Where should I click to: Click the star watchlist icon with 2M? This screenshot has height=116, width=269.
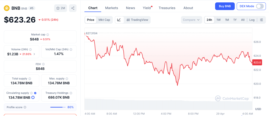61,8
